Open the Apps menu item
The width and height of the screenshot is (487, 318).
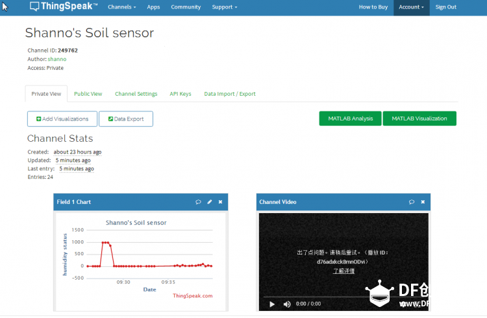click(153, 7)
